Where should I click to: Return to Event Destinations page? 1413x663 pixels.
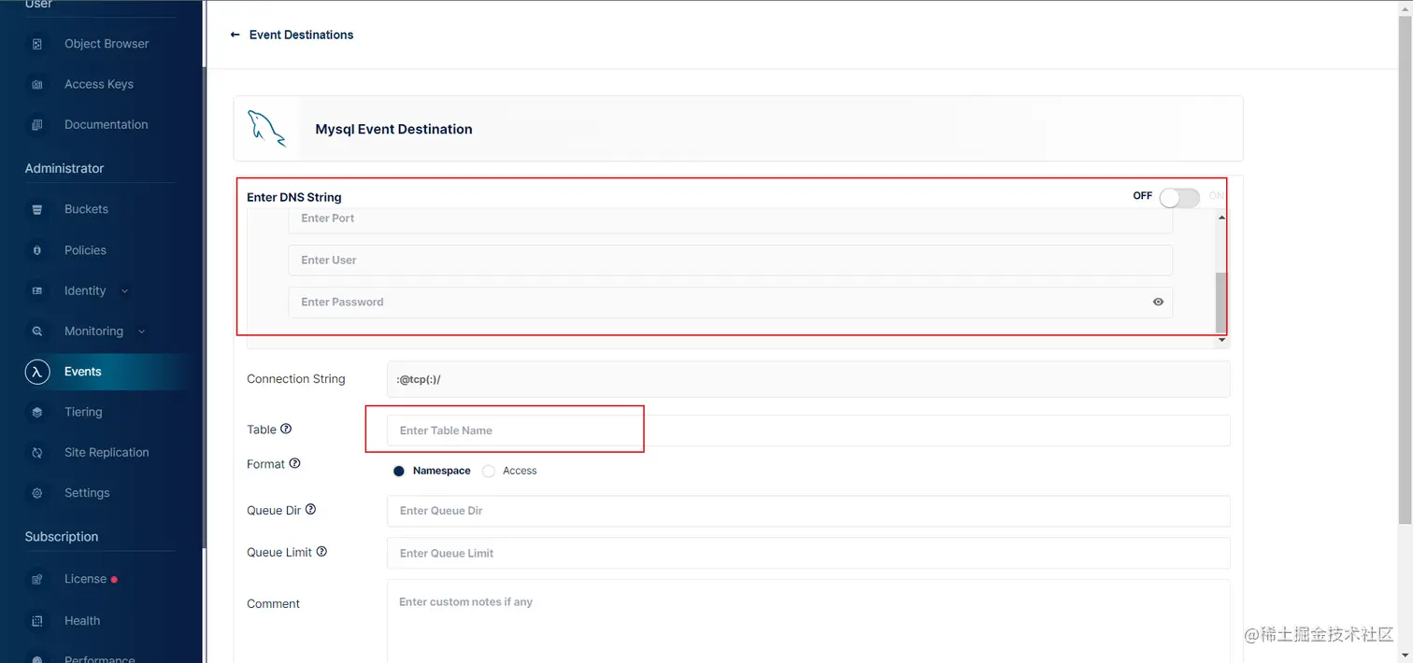click(x=301, y=35)
